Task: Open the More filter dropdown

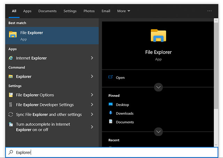Action: tap(123, 11)
